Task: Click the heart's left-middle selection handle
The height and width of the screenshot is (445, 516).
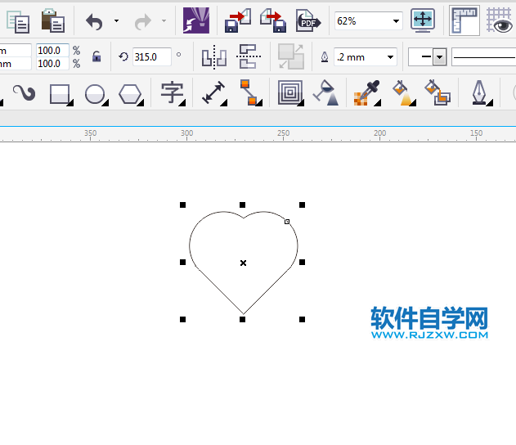Action: pos(182,263)
